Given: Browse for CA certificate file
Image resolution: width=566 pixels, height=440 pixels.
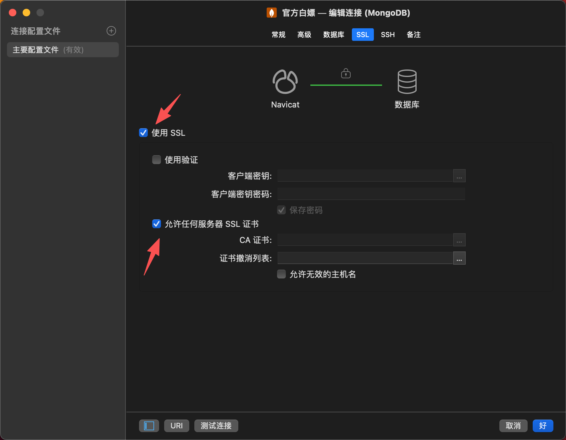Looking at the screenshot, I should (x=459, y=240).
